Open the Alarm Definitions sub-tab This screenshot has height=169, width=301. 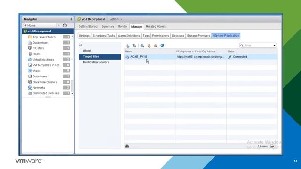click(129, 36)
